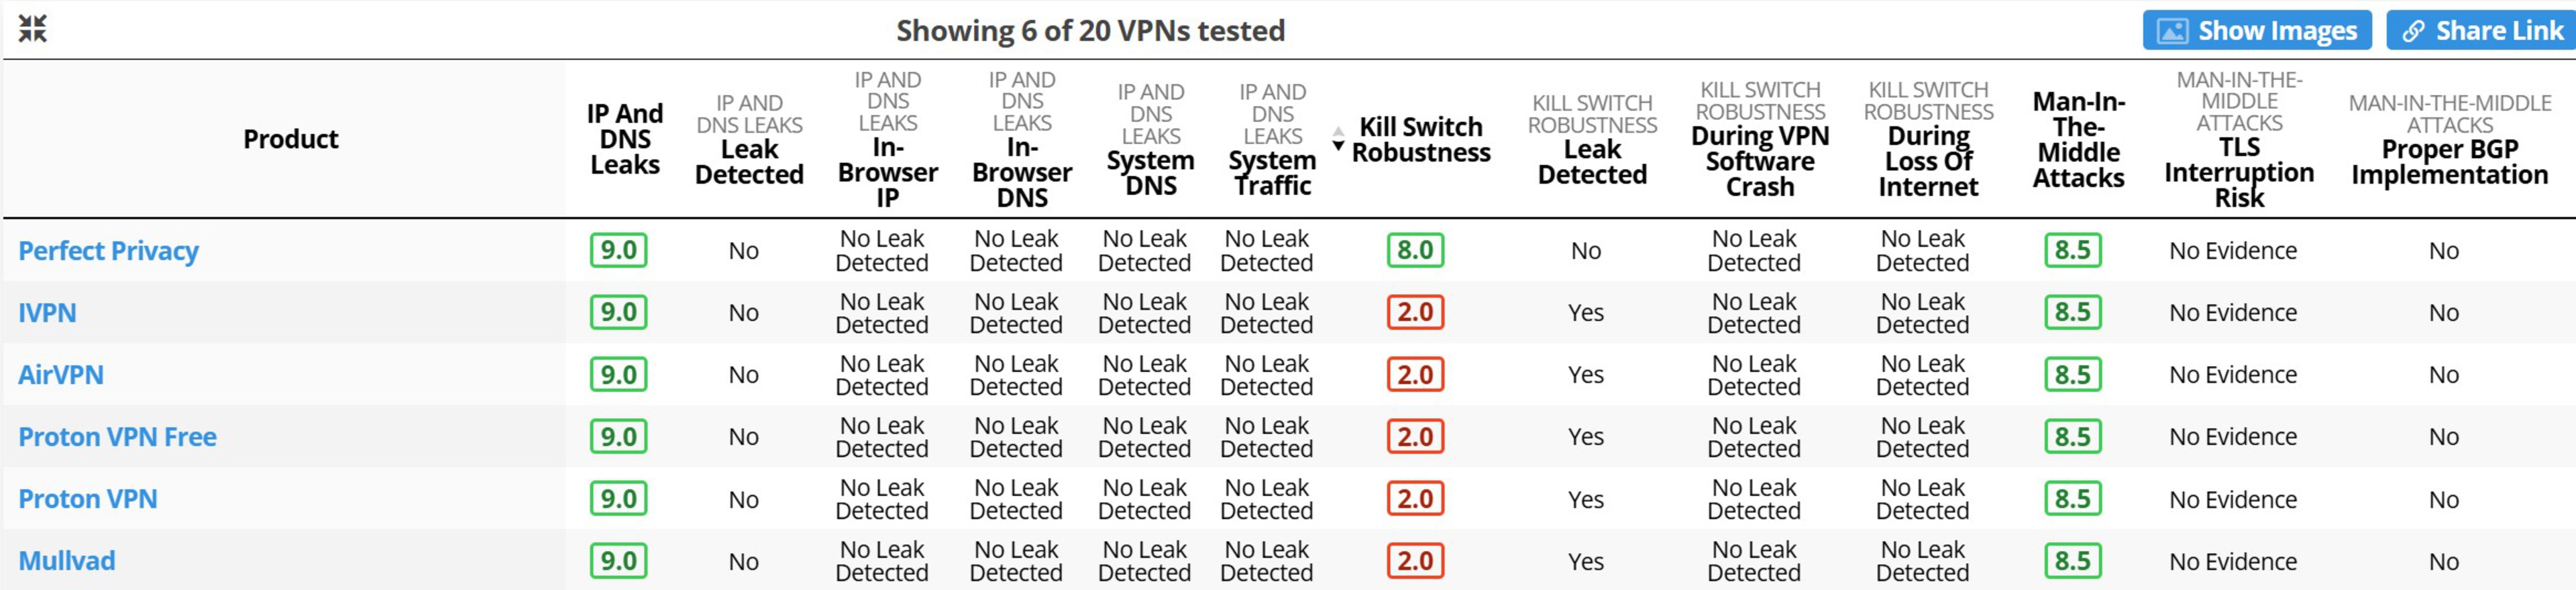Image resolution: width=2576 pixels, height=590 pixels.
Task: Click the Product column header
Action: (290, 139)
